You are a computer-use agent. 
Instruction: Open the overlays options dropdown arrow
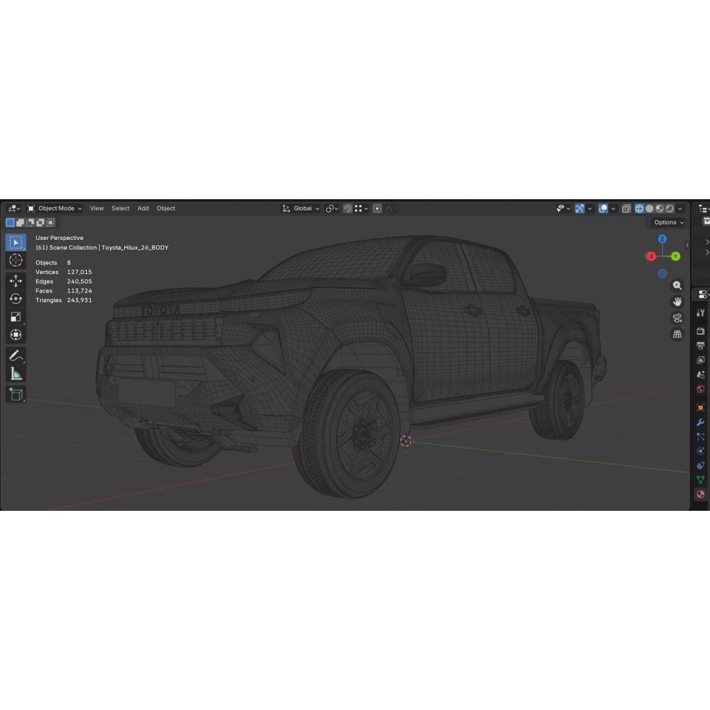(x=613, y=209)
